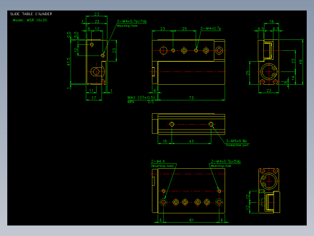Screen dimensions: 314x236
Task: Select the 73 length dimension
Action: coord(191,97)
